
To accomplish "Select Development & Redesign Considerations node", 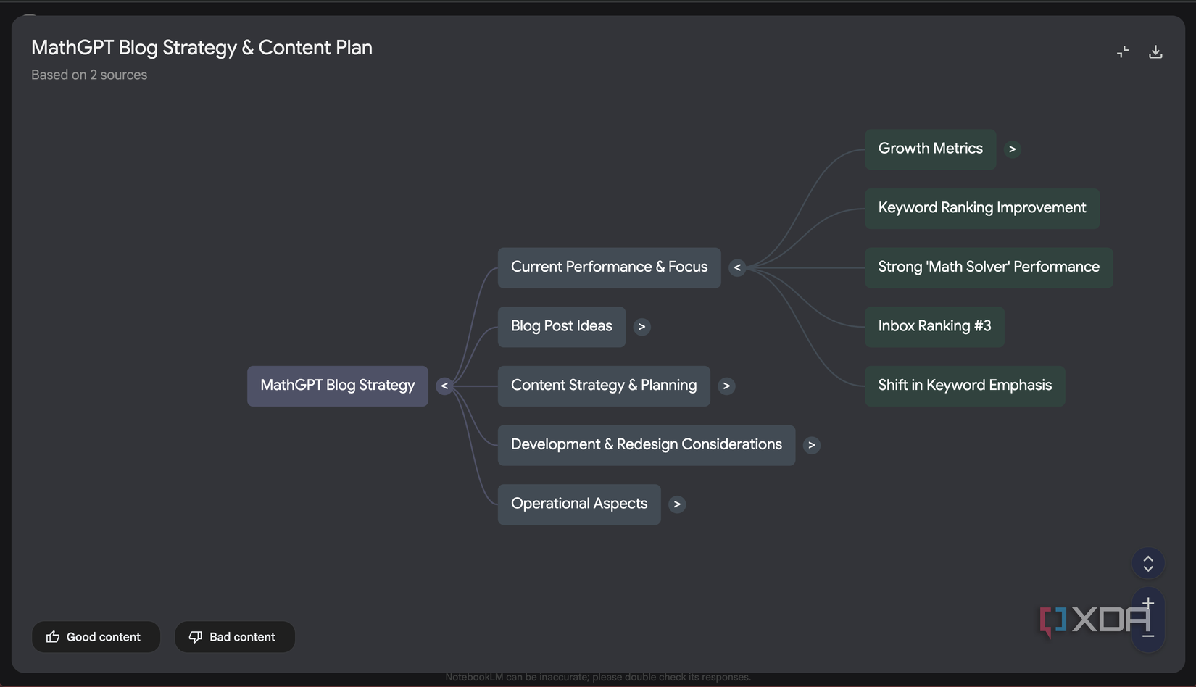I will 647,445.
